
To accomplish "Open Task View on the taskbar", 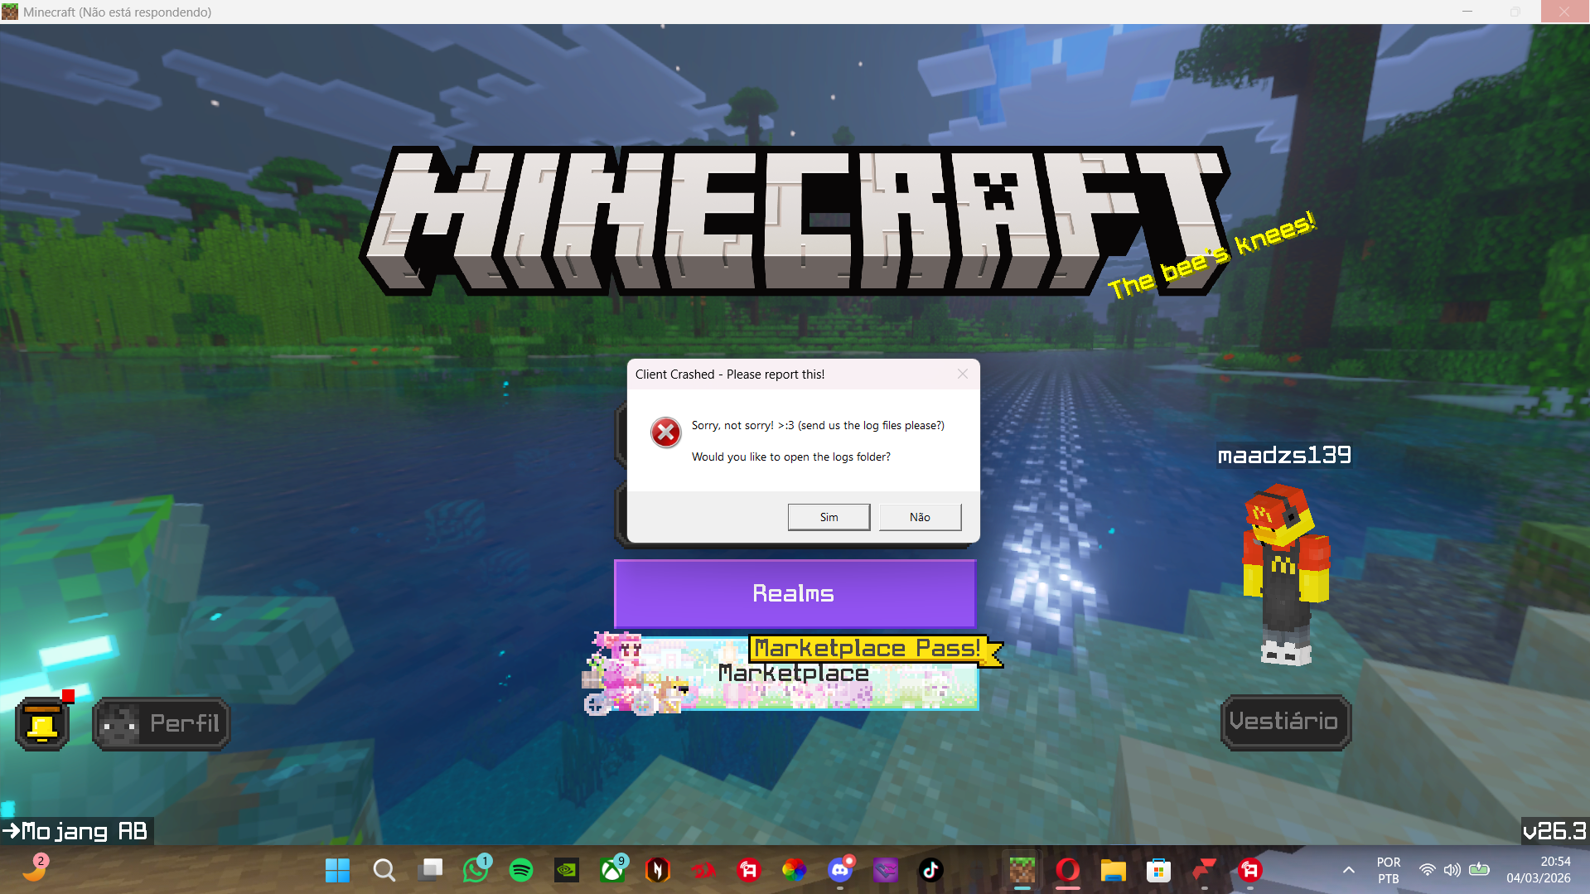I will (x=430, y=870).
